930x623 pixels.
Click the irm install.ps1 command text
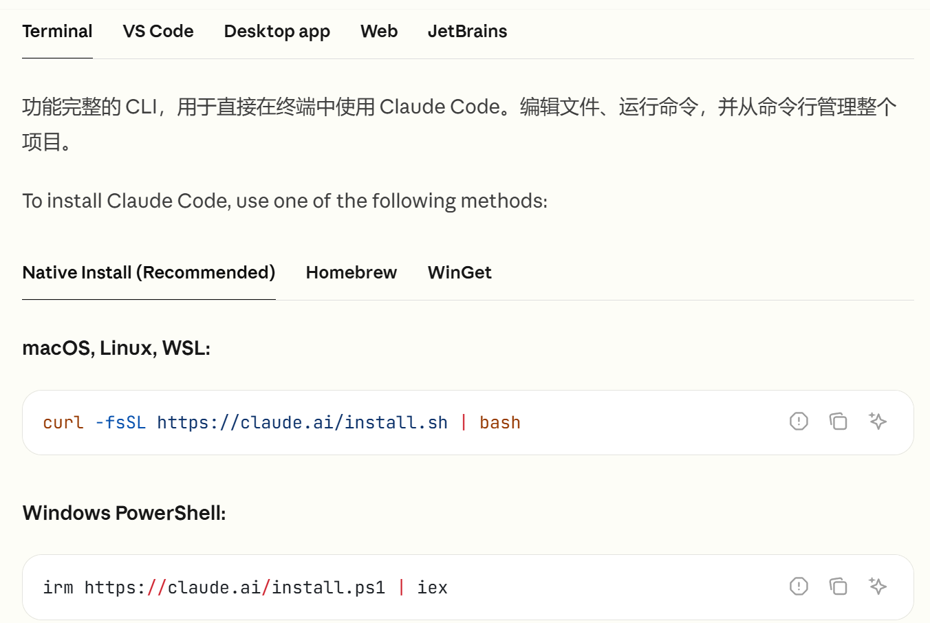tap(245, 587)
